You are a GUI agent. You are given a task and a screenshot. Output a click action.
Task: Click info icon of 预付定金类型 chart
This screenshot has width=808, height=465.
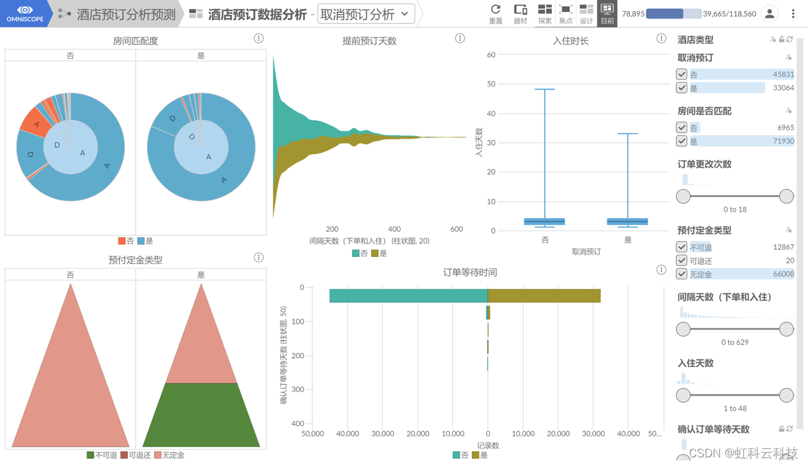pos(259,258)
